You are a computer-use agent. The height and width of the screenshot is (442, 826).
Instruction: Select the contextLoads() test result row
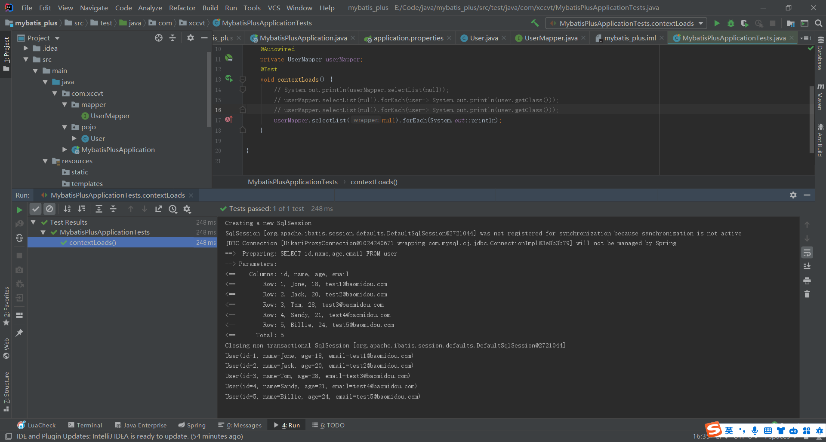pos(122,242)
